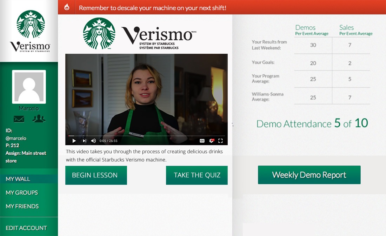Click Last Weekend demos value 30
This screenshot has width=386, height=236.
point(313,45)
